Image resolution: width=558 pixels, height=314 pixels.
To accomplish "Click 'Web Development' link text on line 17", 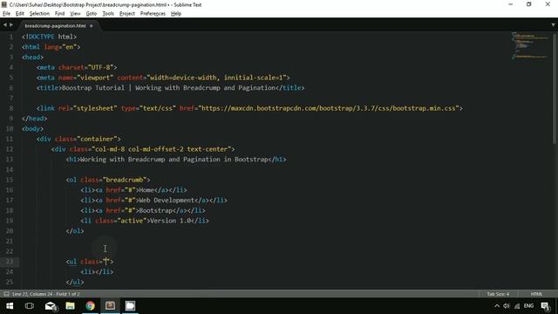I will click(167, 201).
